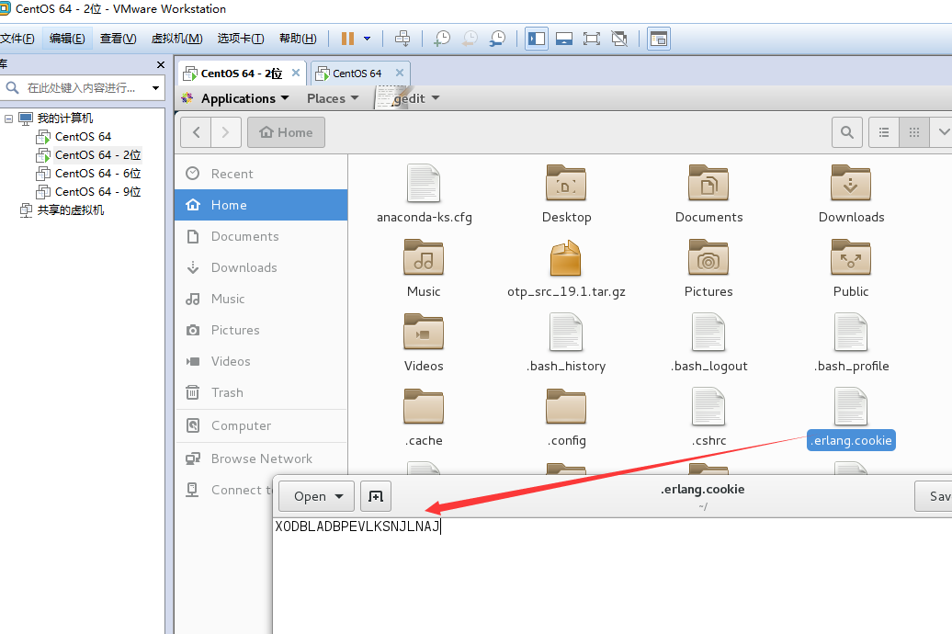Select Music in the file manager sidebar
The width and height of the screenshot is (952, 634).
(x=261, y=299)
